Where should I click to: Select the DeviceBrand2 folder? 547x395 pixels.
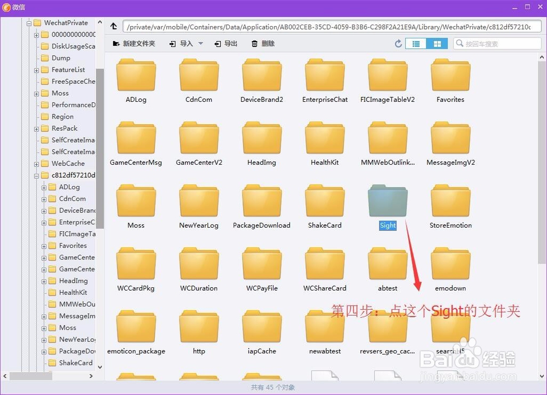pyautogui.click(x=261, y=81)
